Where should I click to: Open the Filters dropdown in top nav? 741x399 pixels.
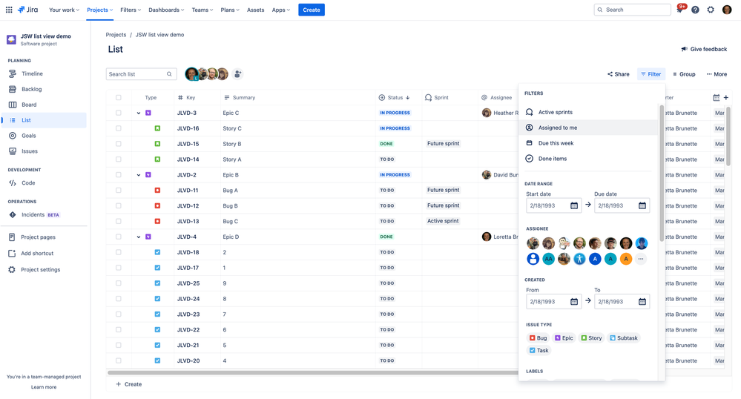pos(131,10)
